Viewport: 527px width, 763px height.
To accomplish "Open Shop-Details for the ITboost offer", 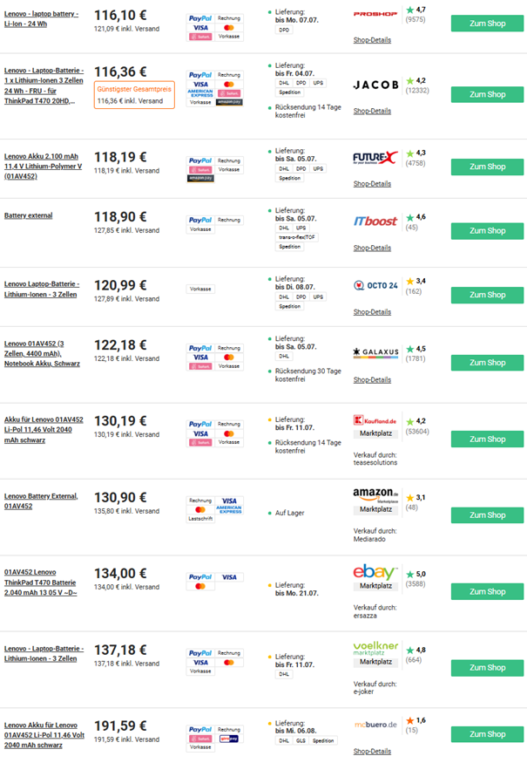I will point(372,248).
